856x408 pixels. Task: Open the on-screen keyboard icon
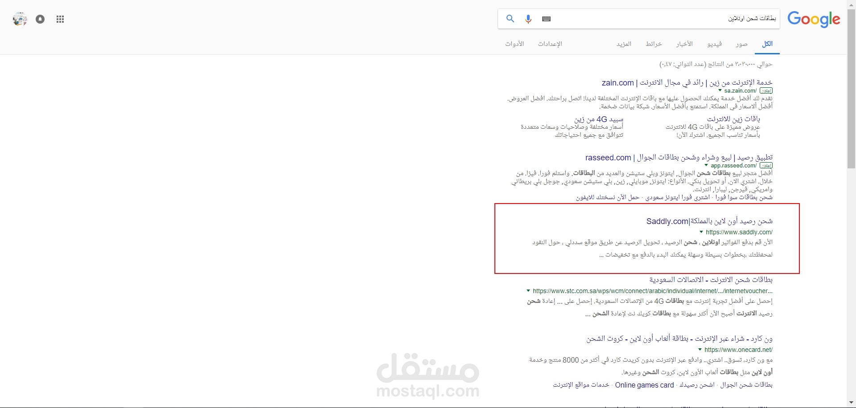(x=547, y=19)
